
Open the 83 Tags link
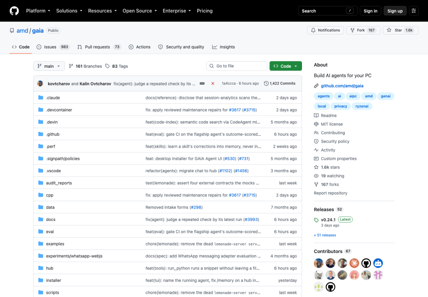click(117, 66)
